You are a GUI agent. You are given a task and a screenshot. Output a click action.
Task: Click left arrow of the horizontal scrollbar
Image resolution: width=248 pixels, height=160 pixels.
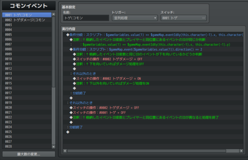pyautogui.click(x=65, y=151)
